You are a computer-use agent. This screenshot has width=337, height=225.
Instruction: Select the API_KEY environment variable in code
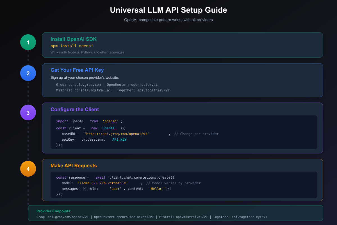[119, 139]
